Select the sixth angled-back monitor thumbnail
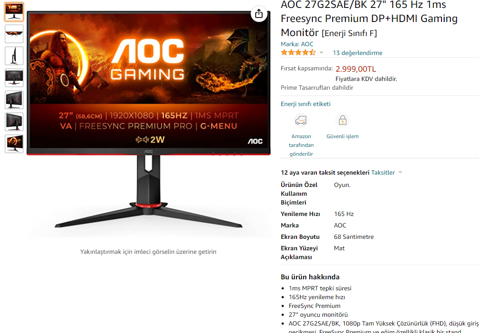This screenshot has width=479, height=333. pos(14,122)
